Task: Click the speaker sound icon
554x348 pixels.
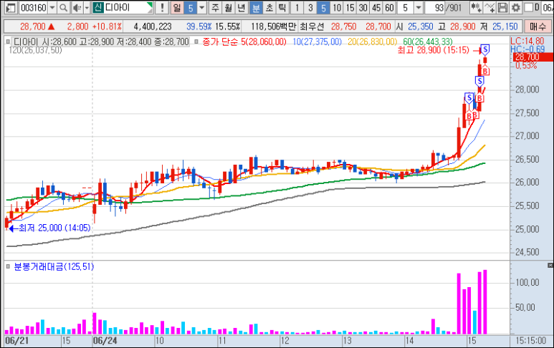Action: pos(77,7)
